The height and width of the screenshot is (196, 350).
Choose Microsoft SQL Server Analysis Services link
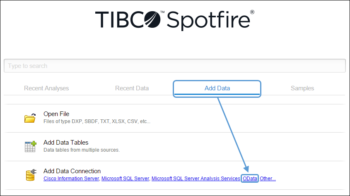[196, 179]
